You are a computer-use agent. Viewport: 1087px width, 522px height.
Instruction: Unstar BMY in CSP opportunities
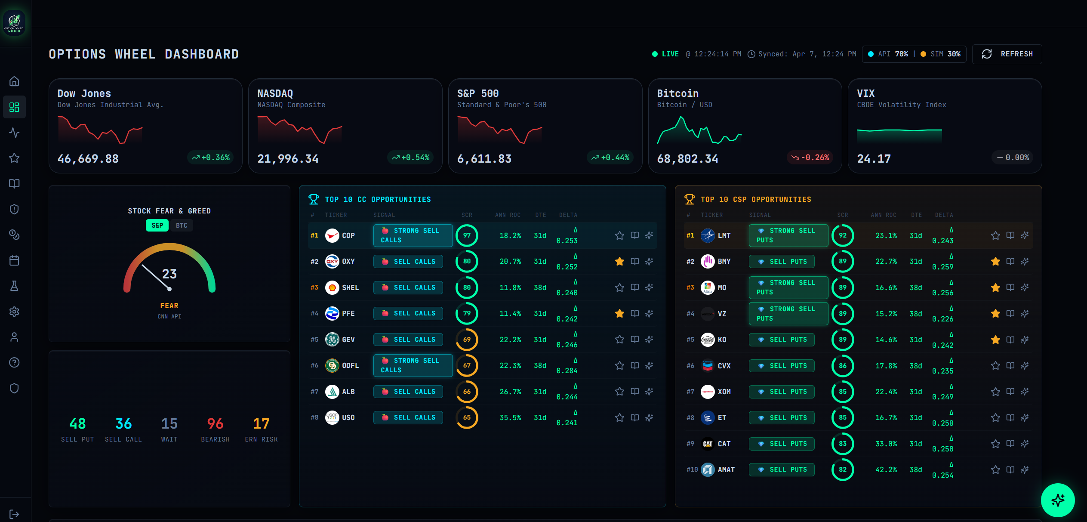pyautogui.click(x=995, y=262)
